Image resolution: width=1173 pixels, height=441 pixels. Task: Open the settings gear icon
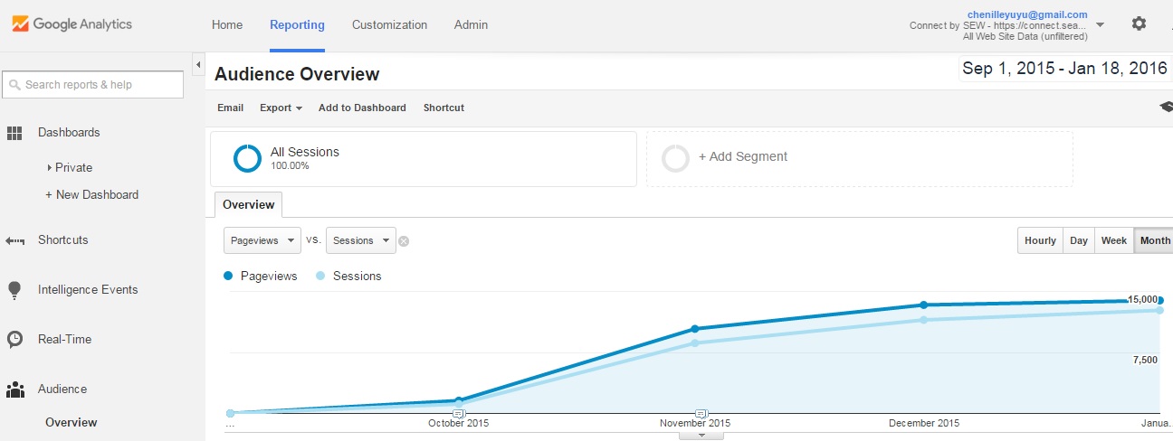[1139, 24]
